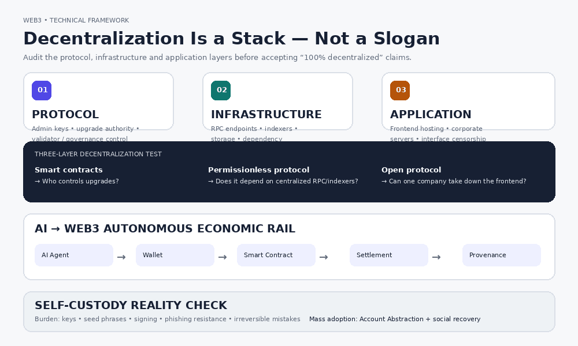578x346 pixels.
Task: Click the INFRASTRUCTURE card heading
Action: 266,114
